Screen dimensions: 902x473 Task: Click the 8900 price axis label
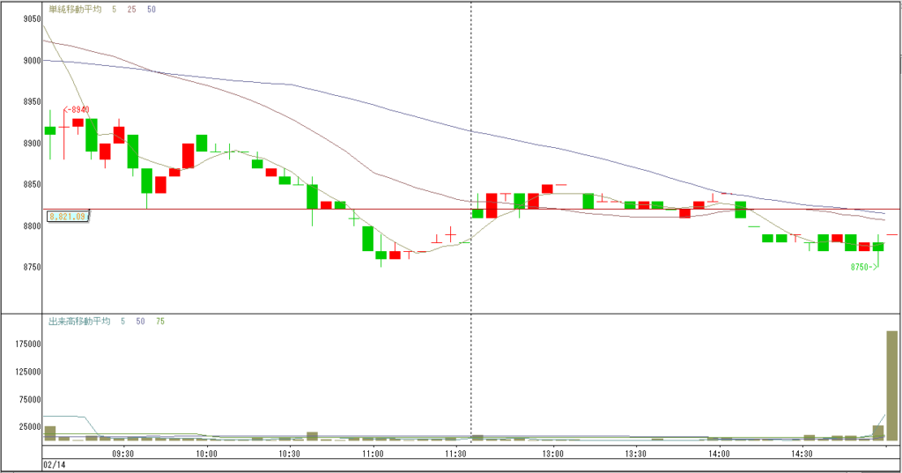pyautogui.click(x=33, y=144)
